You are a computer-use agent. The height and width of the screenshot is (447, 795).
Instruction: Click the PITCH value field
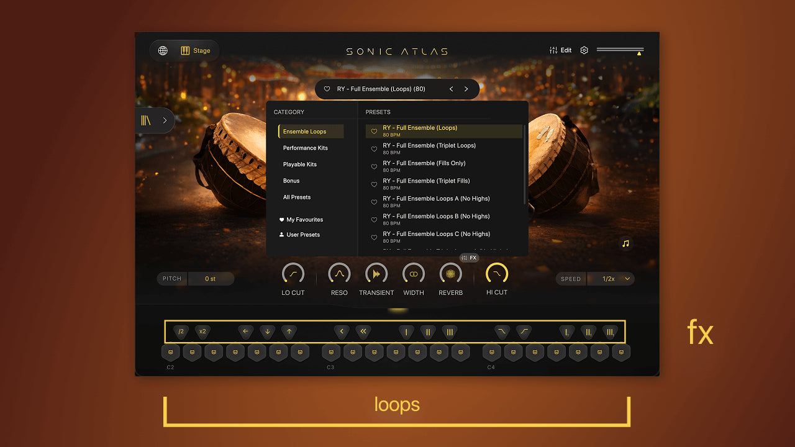(x=211, y=279)
